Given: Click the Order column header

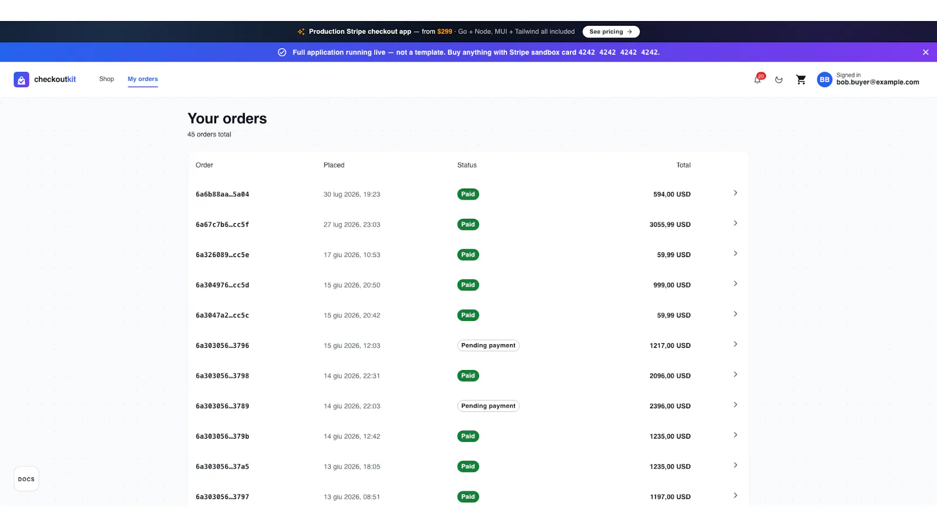Looking at the screenshot, I should click(204, 165).
